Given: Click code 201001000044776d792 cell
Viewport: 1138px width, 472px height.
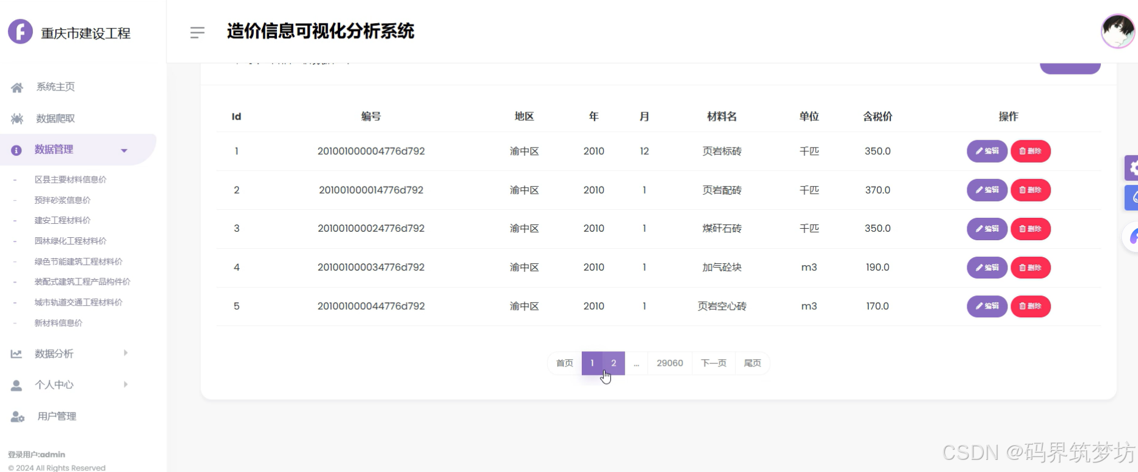Looking at the screenshot, I should 371,306.
